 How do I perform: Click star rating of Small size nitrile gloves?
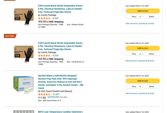click(x=44, y=55)
